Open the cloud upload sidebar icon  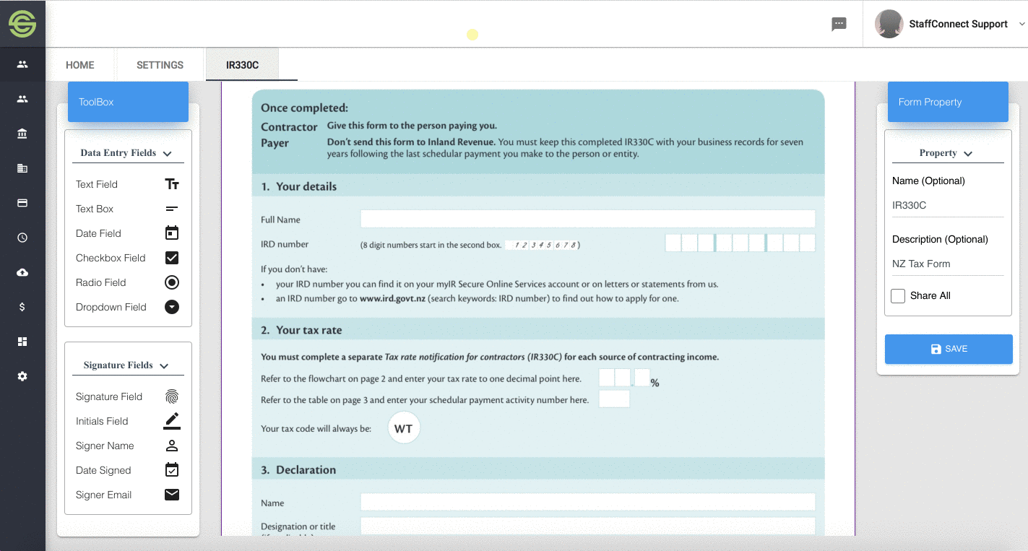22,272
